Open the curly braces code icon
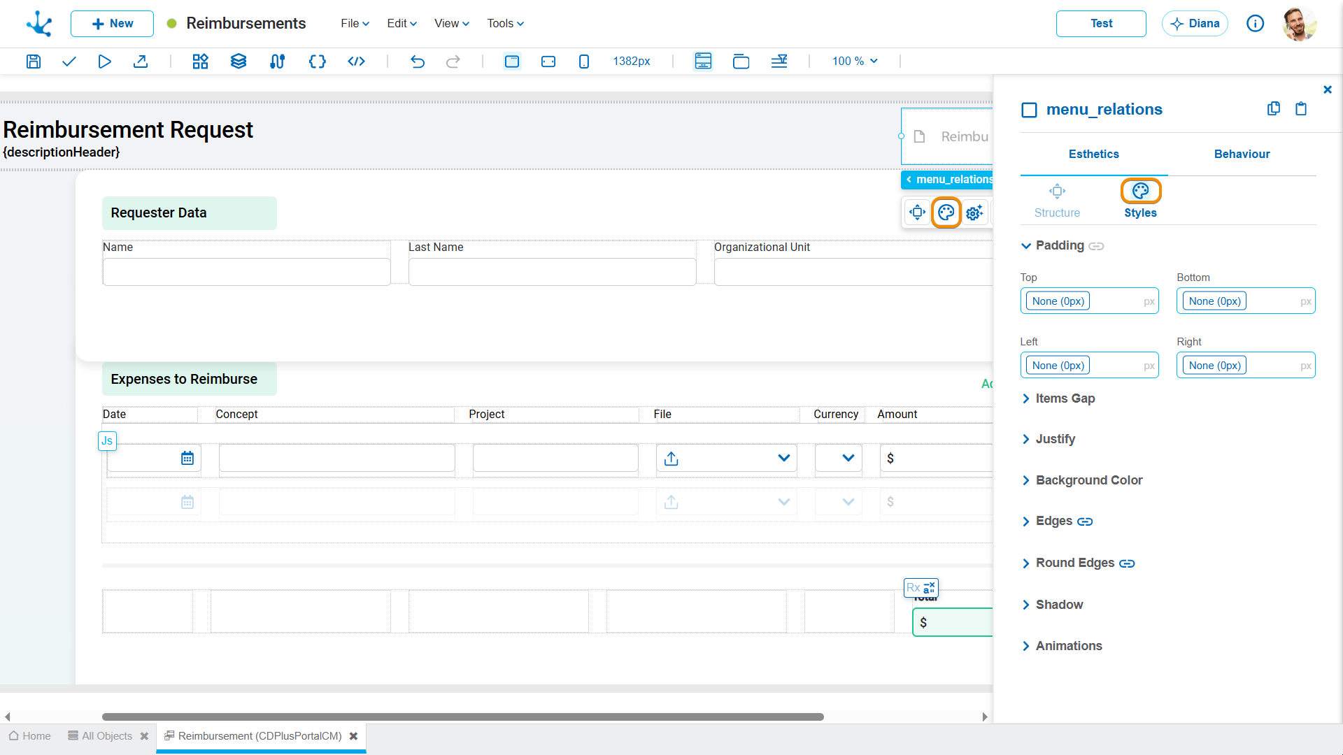The image size is (1343, 755). [x=318, y=62]
